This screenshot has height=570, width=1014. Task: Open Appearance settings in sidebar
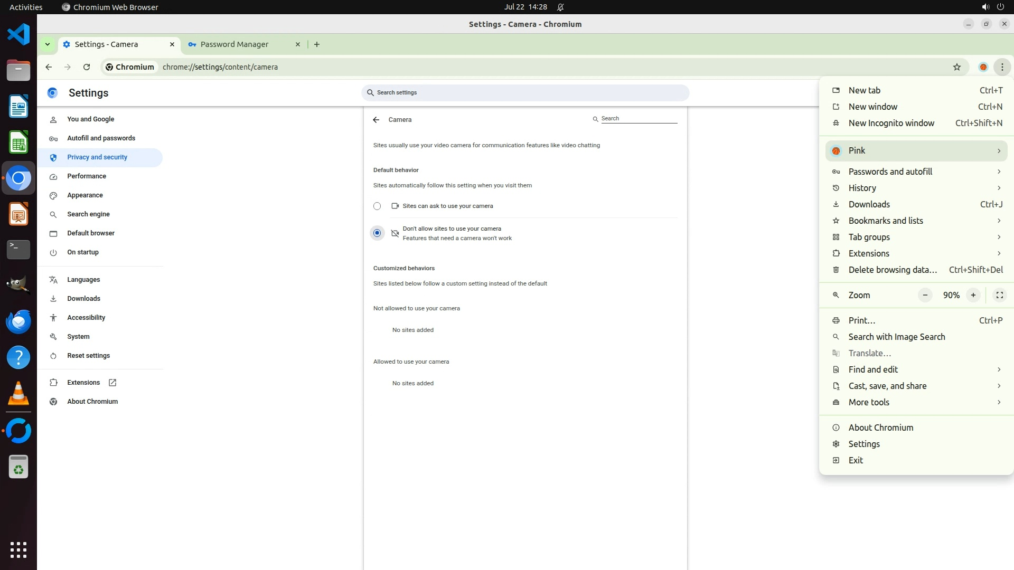pos(85,195)
